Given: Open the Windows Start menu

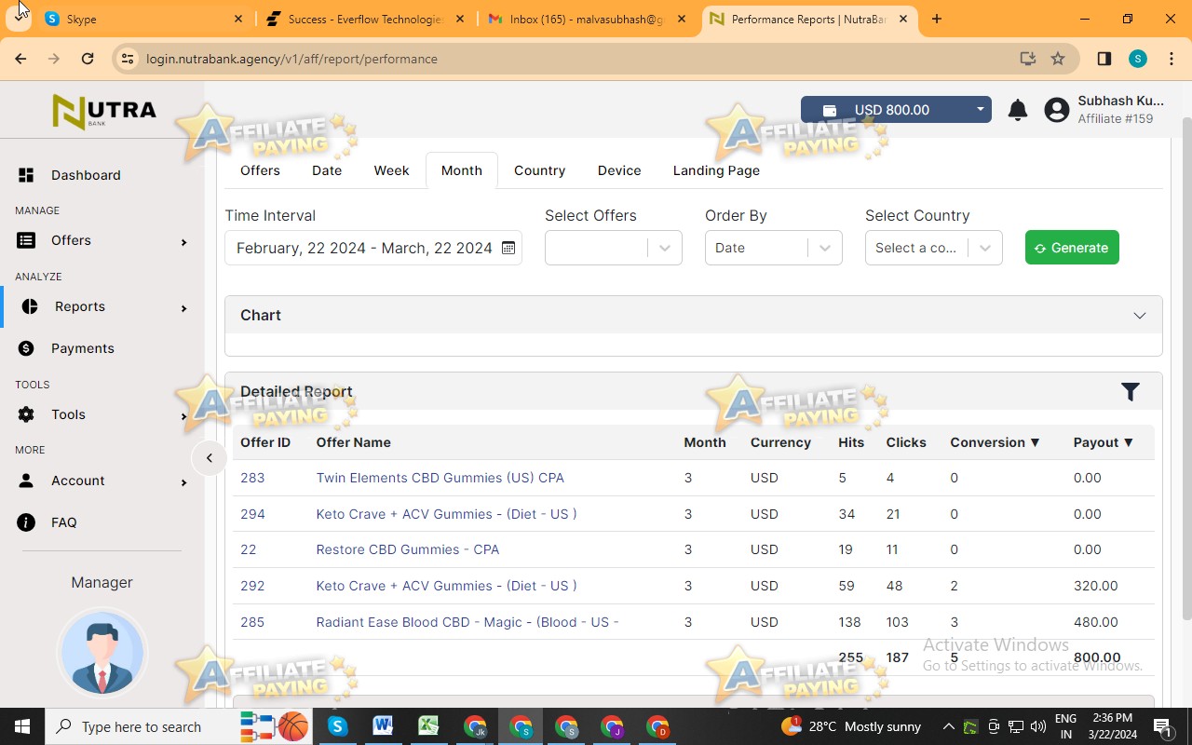Looking at the screenshot, I should point(21,726).
